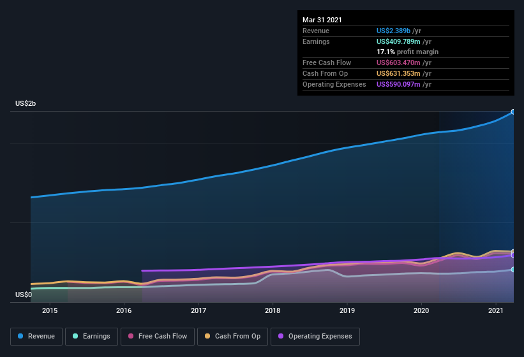
Task: Click the US$409.789m earnings value
Action: pyautogui.click(x=398, y=41)
